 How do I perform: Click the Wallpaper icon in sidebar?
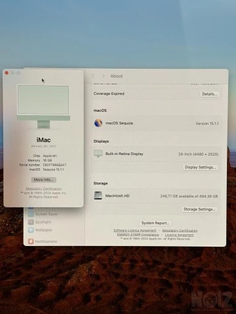click(x=31, y=230)
